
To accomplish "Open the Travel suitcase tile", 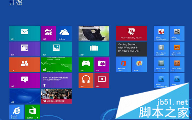I will (x=94, y=49).
